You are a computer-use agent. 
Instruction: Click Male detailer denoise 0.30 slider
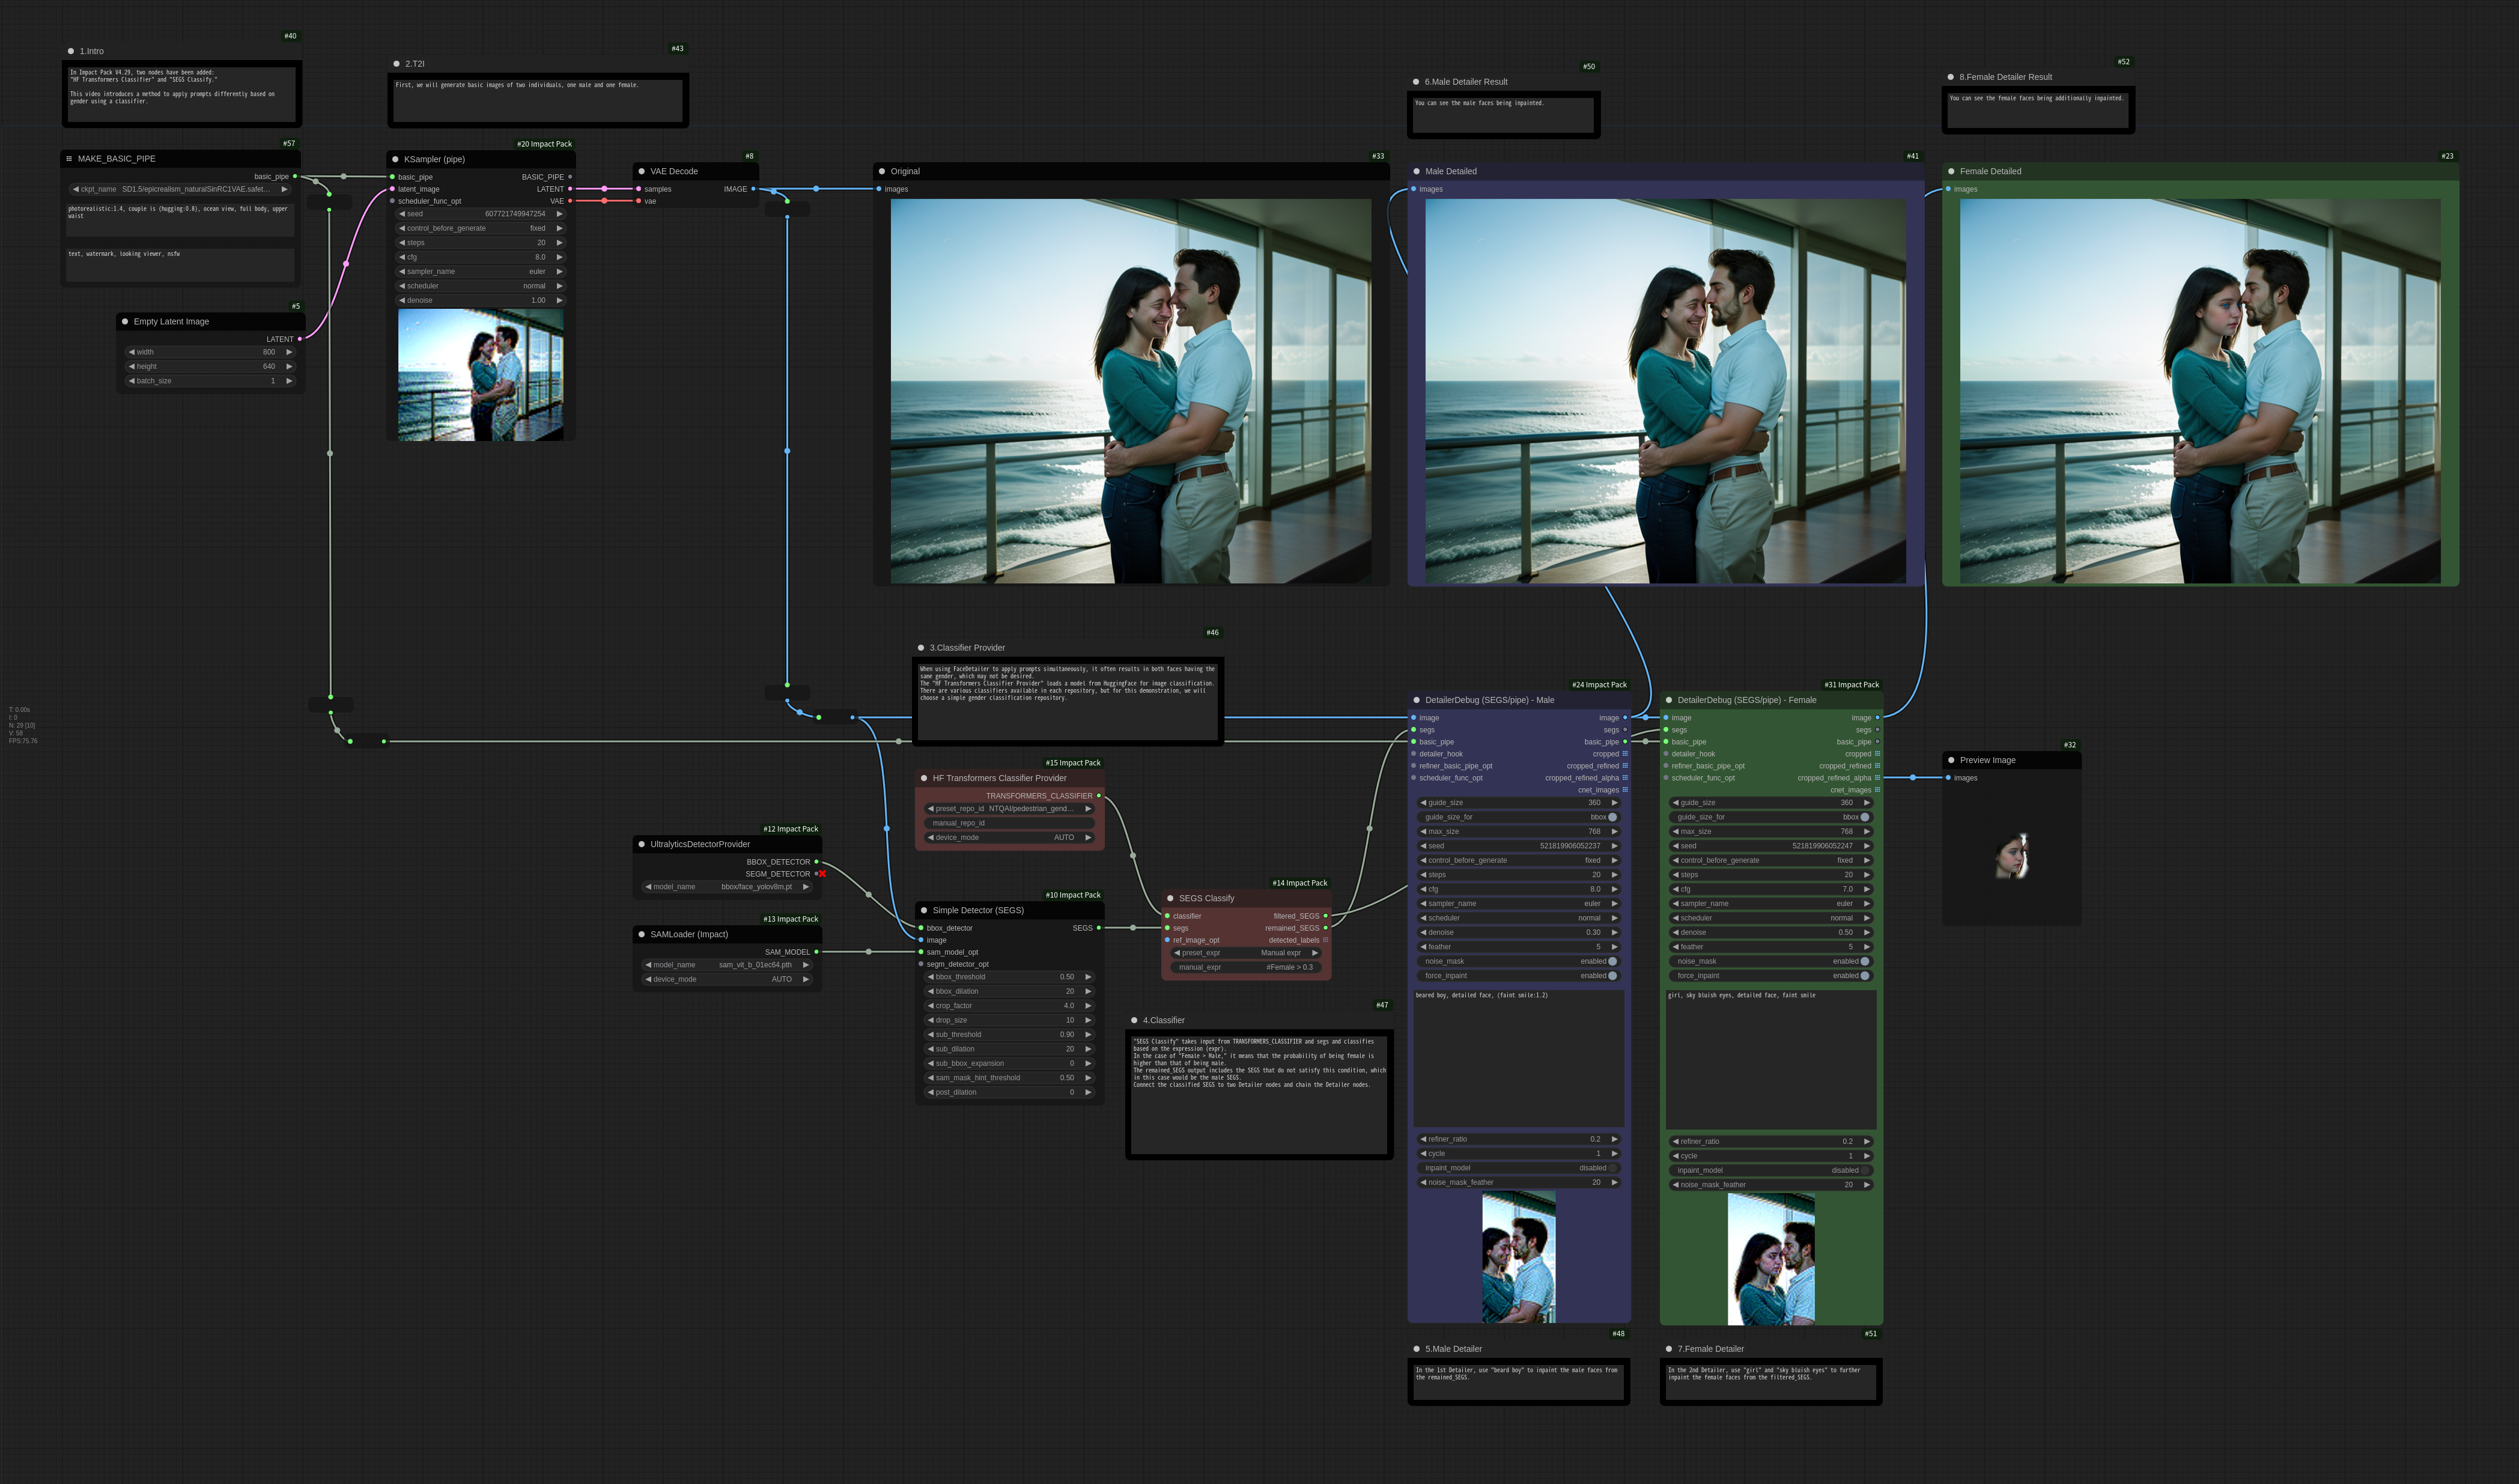click(x=1519, y=932)
